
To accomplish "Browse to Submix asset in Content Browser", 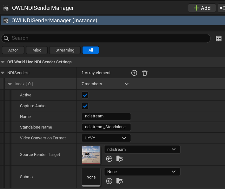I will point(119,181).
